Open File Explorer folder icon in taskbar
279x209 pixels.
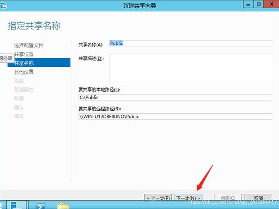tap(63, 206)
